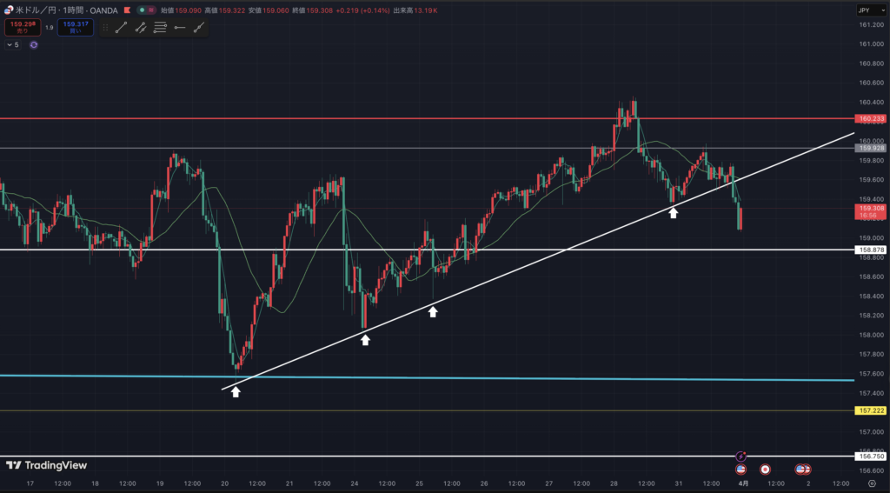
Task: Click the Japan flag economic event marker
Action: pos(766,470)
